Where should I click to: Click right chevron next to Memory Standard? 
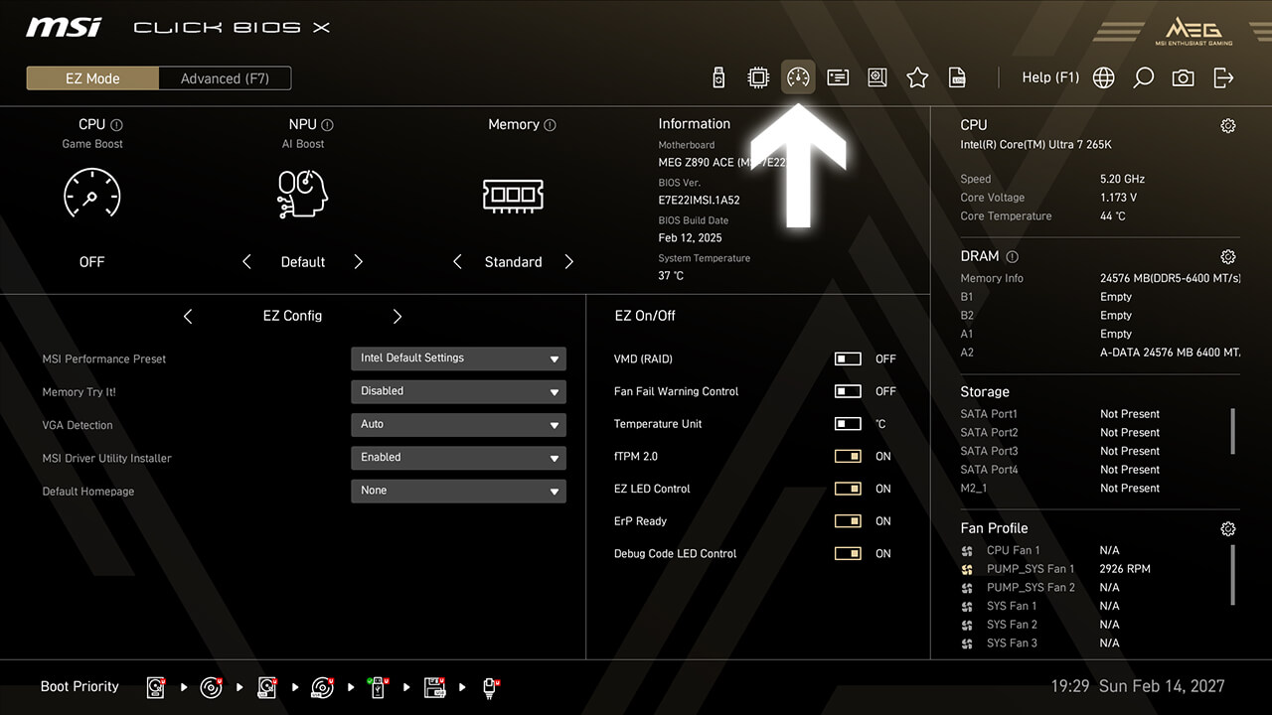coord(569,262)
